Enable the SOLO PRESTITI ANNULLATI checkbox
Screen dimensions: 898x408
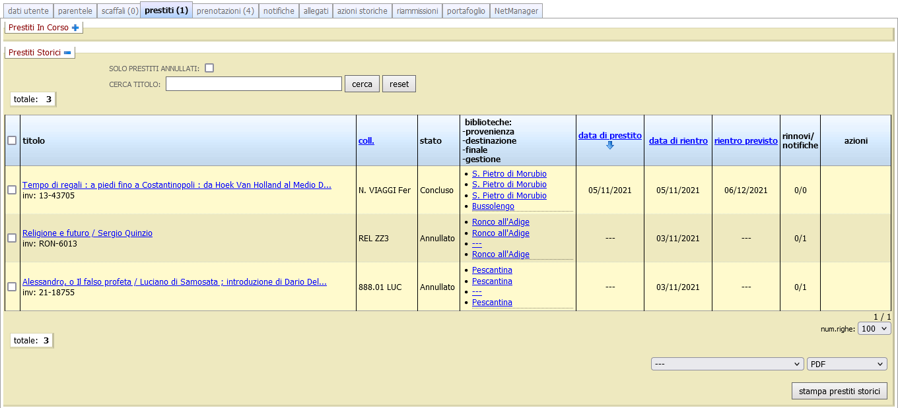point(209,67)
